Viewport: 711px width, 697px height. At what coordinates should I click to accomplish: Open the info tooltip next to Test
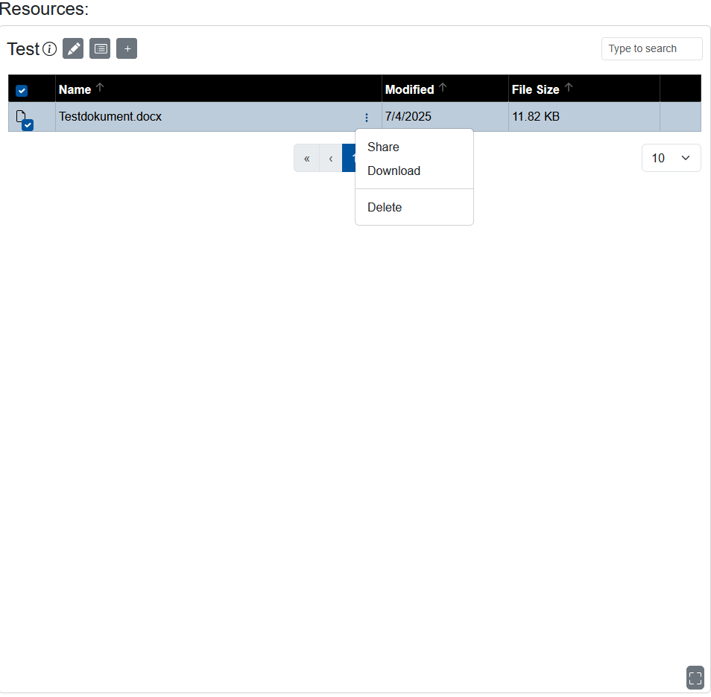(x=49, y=48)
